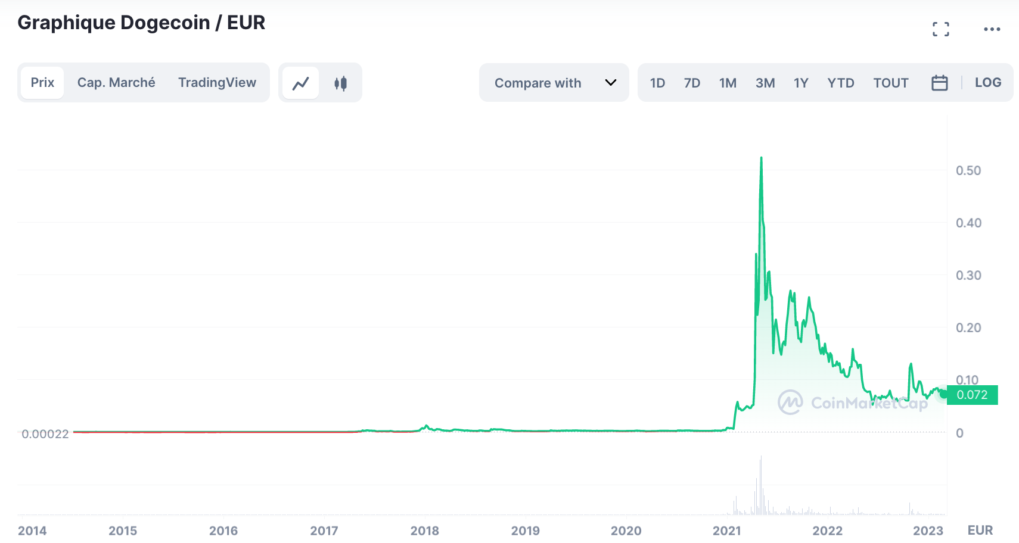Open fullscreen chart mode
This screenshot has height=543, width=1019.
[941, 29]
